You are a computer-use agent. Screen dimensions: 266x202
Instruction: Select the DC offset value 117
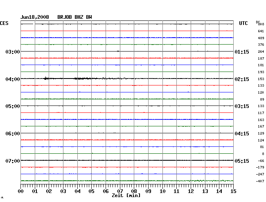point(261,113)
